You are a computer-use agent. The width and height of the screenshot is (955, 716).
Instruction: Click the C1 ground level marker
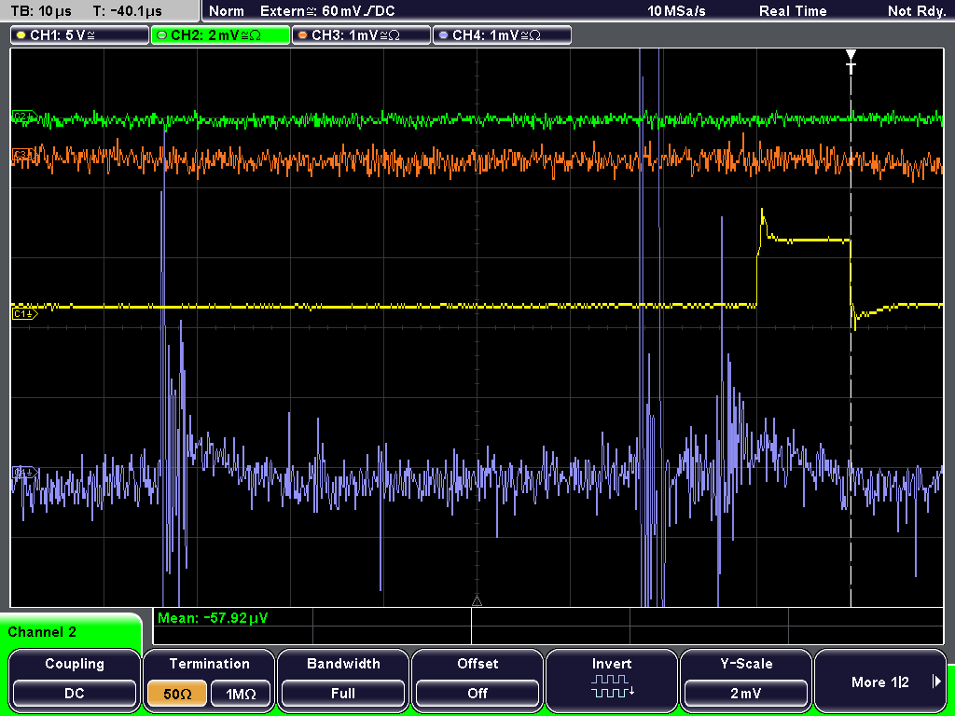(24, 314)
